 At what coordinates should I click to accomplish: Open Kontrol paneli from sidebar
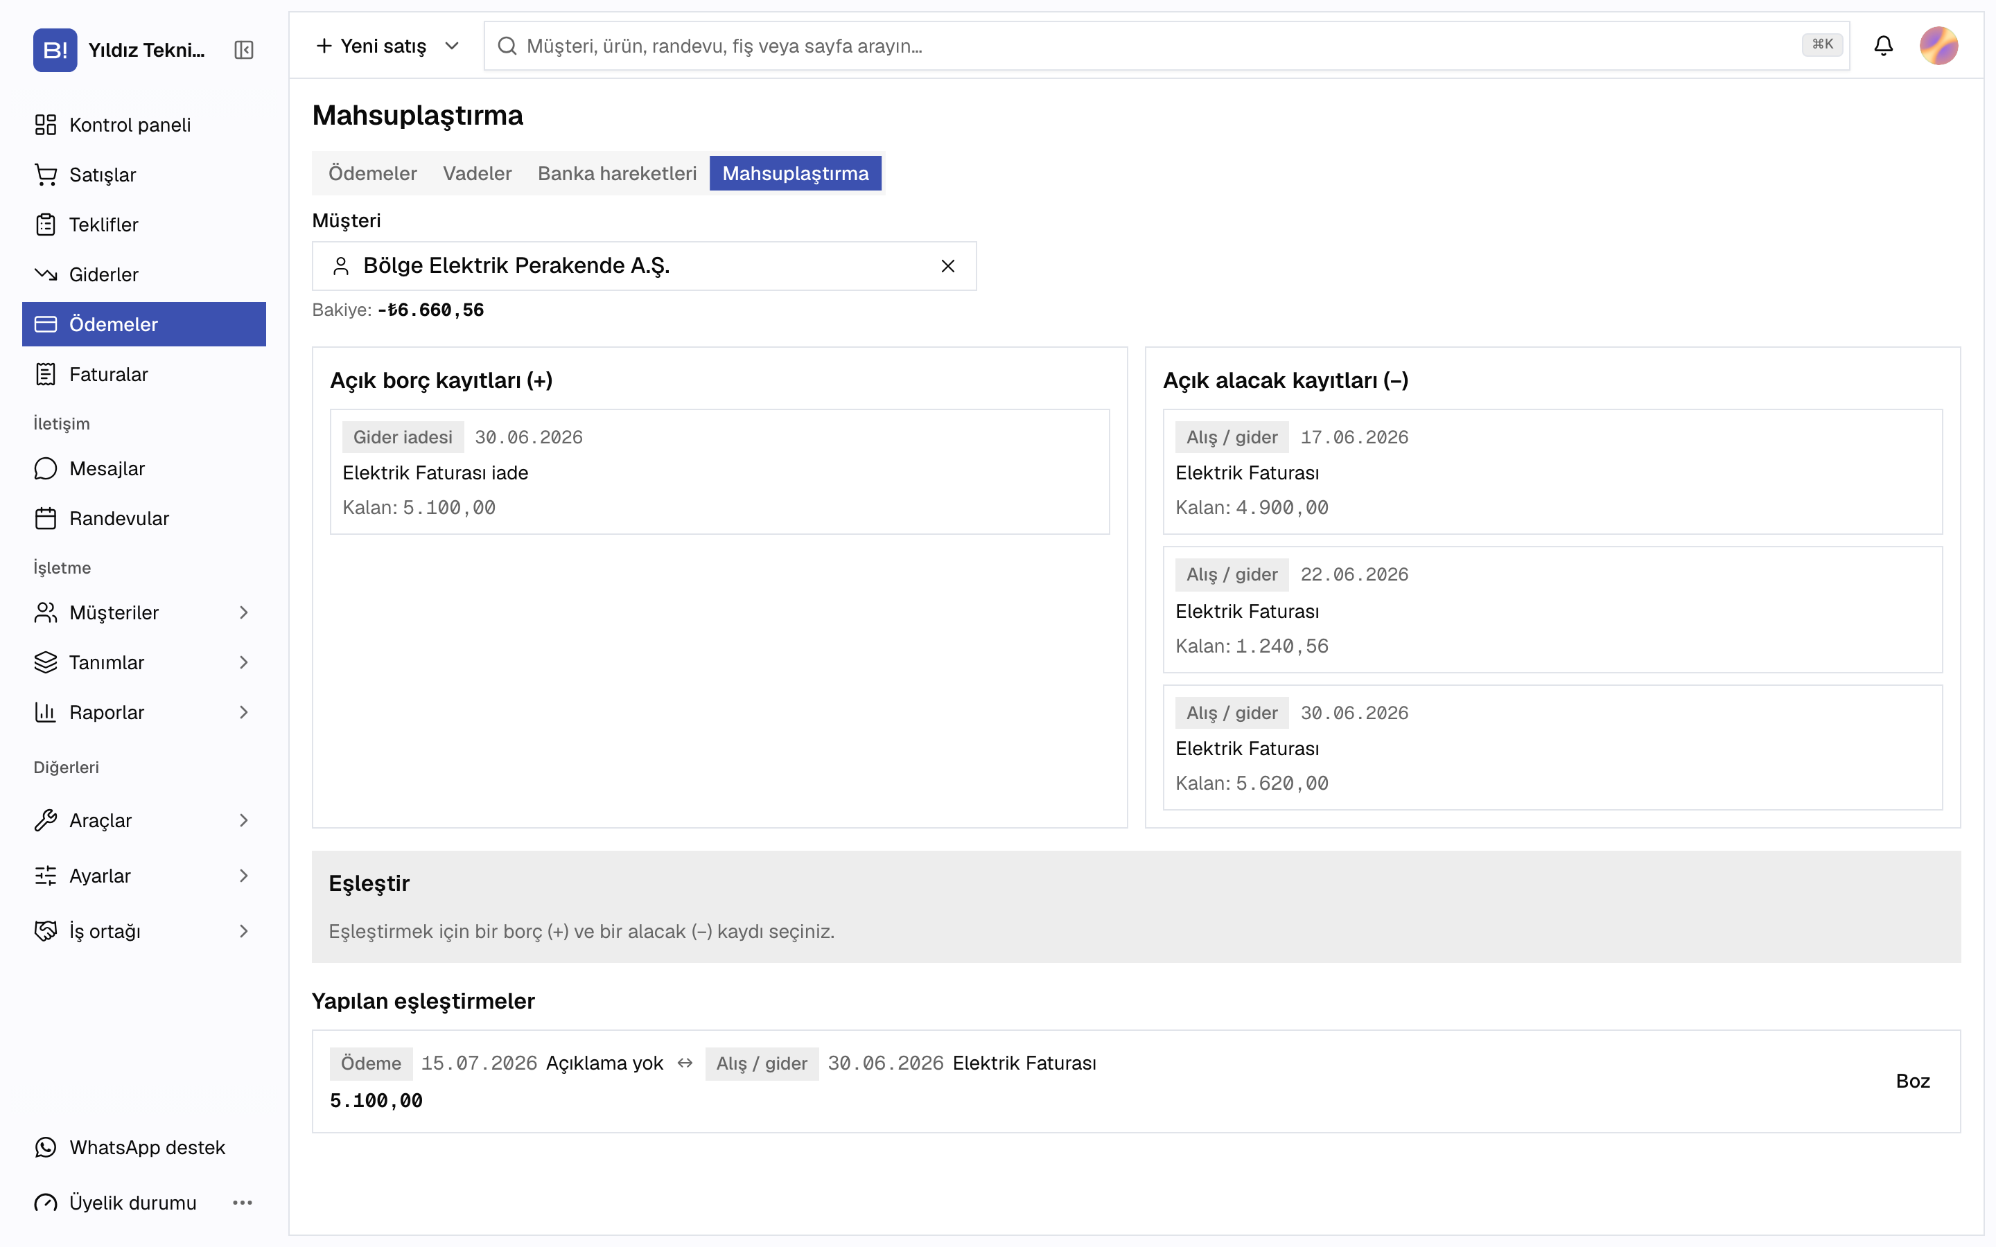(144, 125)
